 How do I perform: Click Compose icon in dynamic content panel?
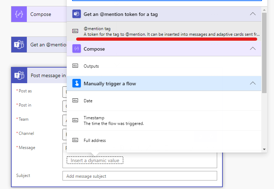pyautogui.click(x=77, y=48)
